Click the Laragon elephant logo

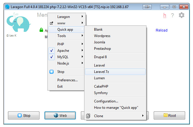(18, 22)
